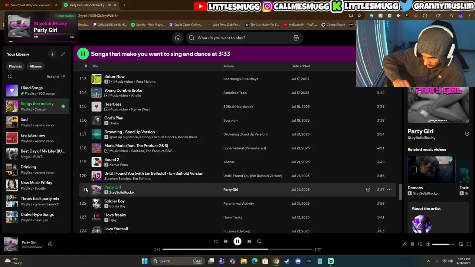The image size is (475, 267).
Task: Open the now playing album art at bottom left
Action: [x=11, y=244]
